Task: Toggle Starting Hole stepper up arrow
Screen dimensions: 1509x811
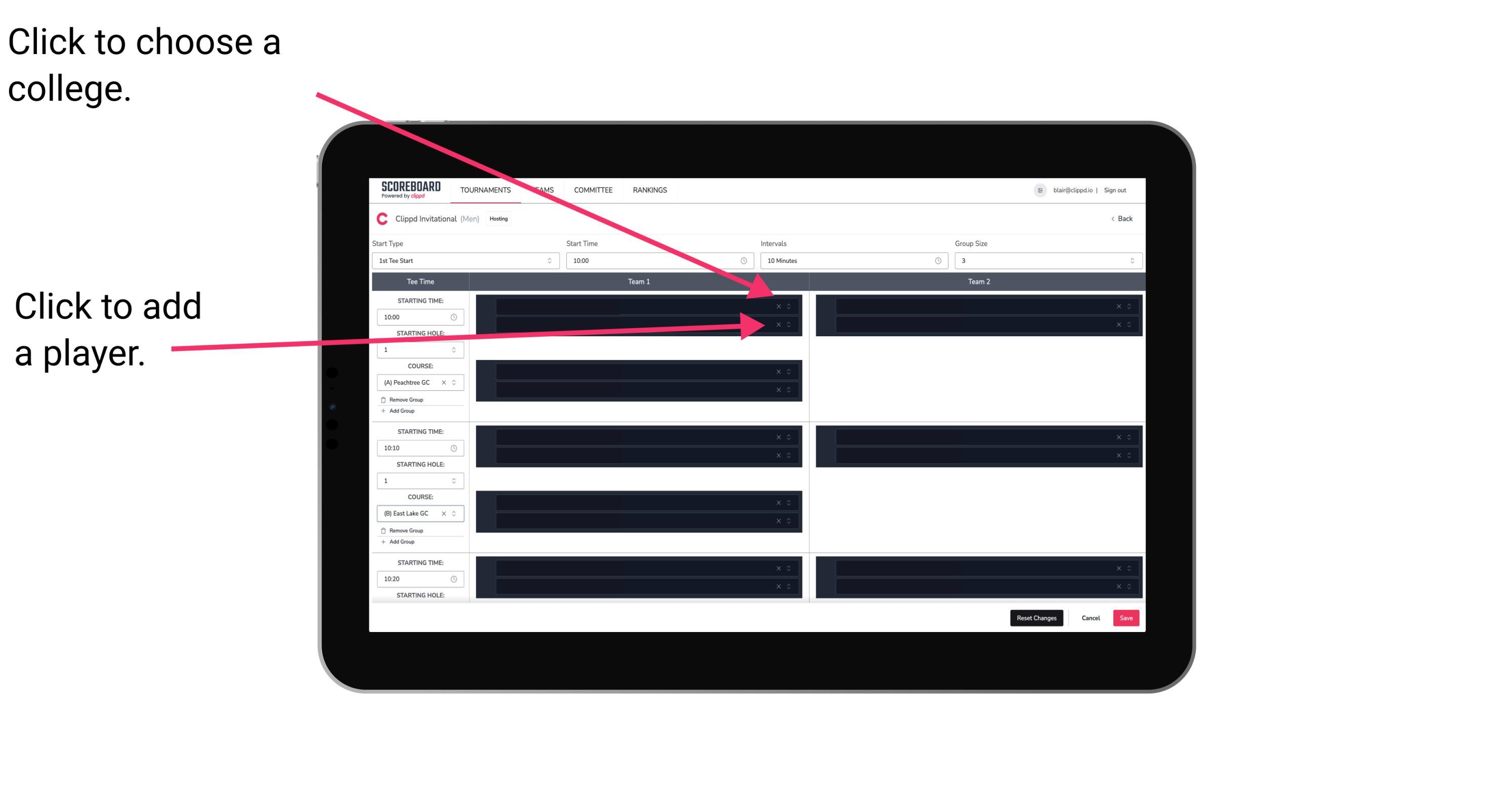Action: coord(456,347)
